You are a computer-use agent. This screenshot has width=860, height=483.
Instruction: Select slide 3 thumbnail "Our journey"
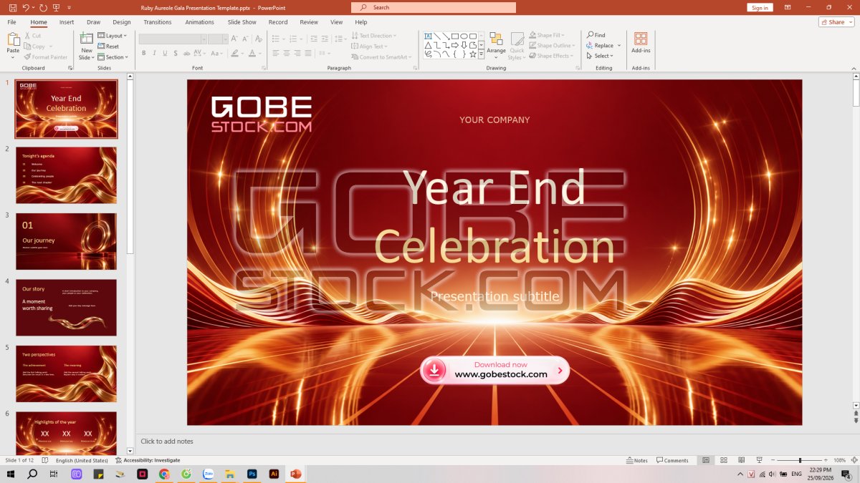tap(66, 241)
